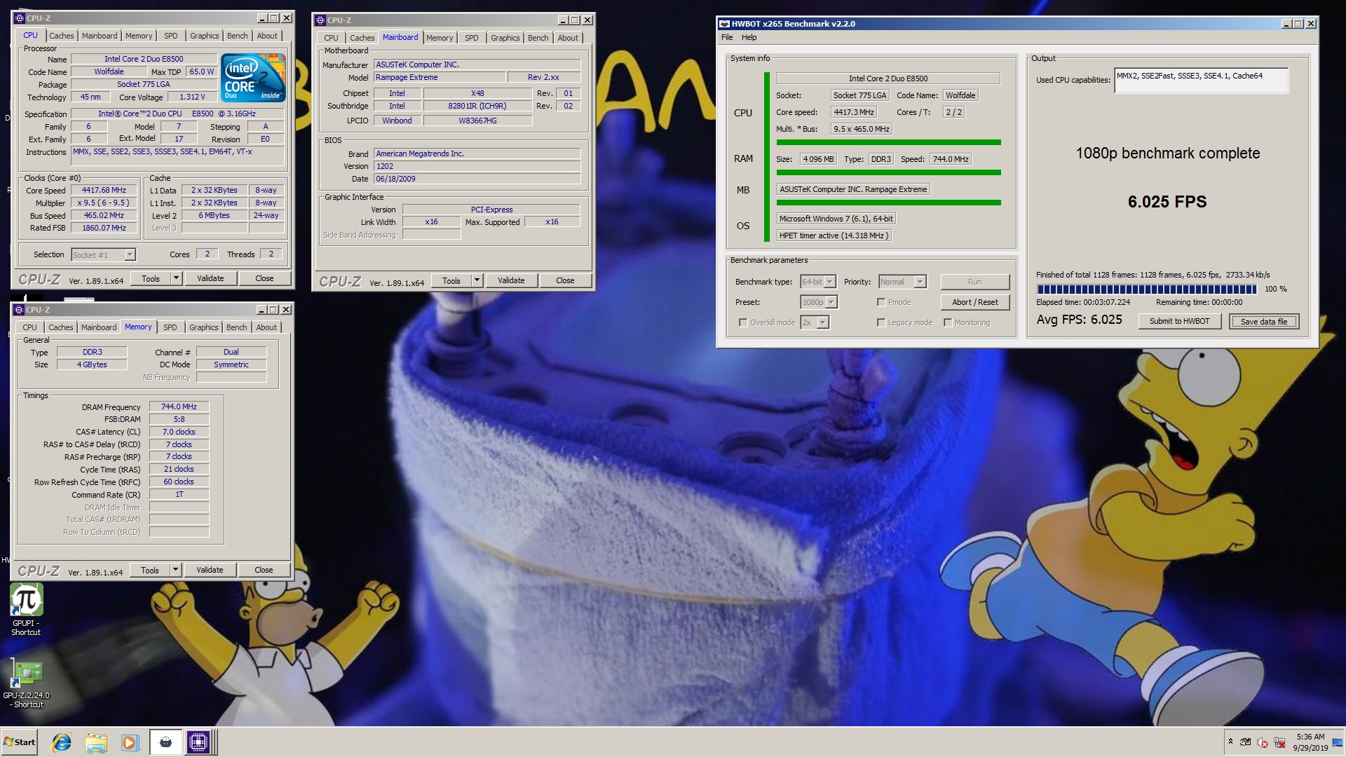Click the Chipset X48 field

click(x=477, y=93)
